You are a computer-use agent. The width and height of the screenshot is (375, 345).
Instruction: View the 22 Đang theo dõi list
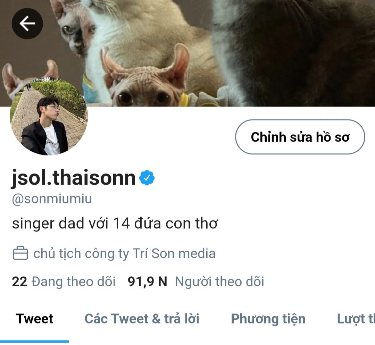point(64,281)
